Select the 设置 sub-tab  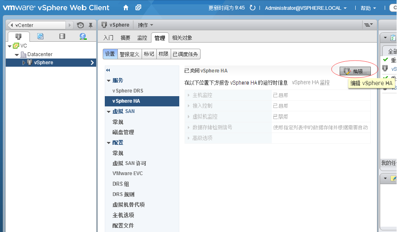pyautogui.click(x=110, y=54)
